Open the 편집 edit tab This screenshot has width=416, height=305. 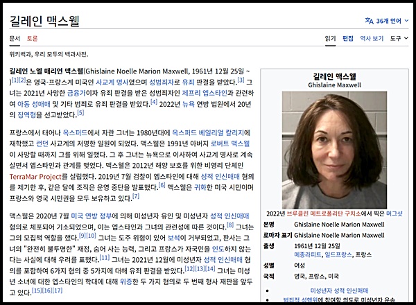point(348,38)
